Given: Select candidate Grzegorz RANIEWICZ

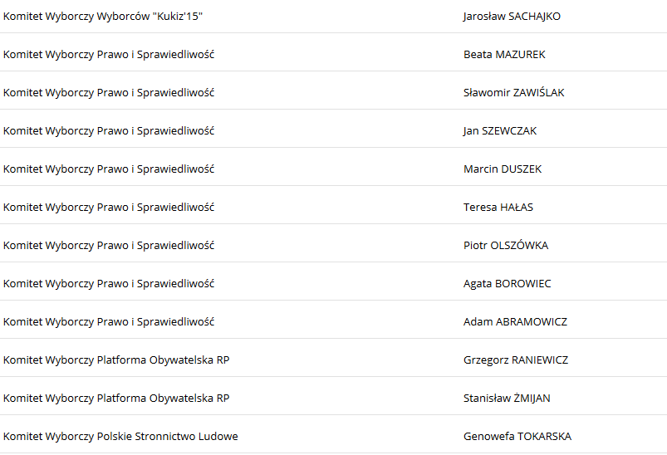Looking at the screenshot, I should 515,360.
